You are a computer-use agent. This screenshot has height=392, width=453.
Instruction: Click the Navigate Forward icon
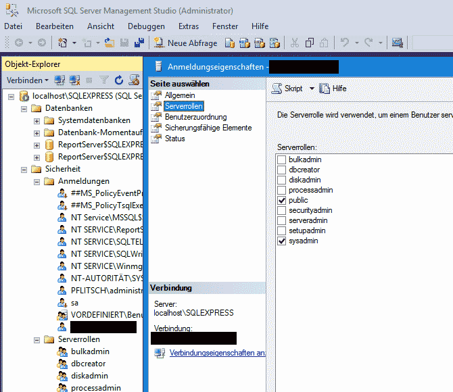tap(42, 43)
